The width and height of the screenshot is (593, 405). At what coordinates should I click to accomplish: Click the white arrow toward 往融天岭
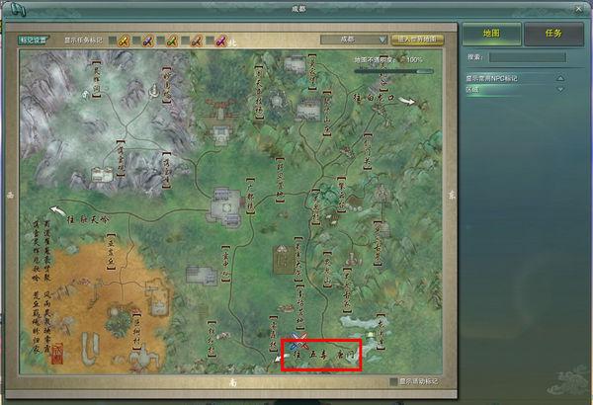(57, 209)
